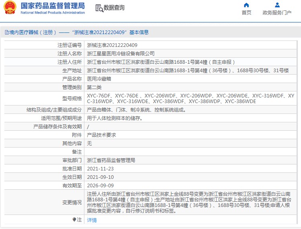Image resolution: width=301 pixels, height=229 pixels.
Task: Click the document icon before 境内医疗器械
Action: tap(7, 32)
